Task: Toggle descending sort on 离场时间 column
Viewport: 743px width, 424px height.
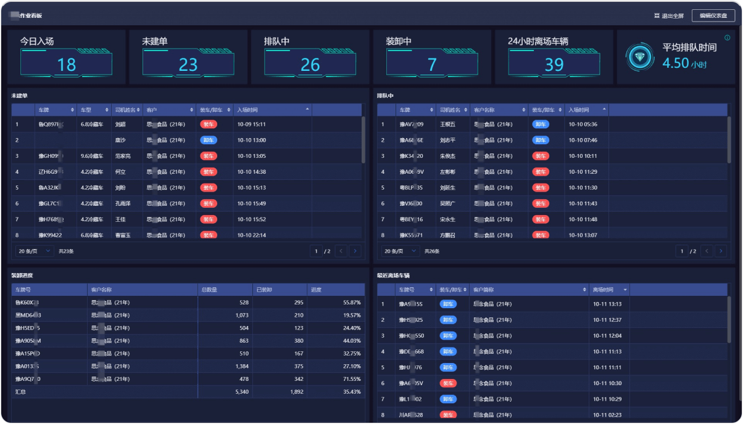Action: (x=625, y=290)
